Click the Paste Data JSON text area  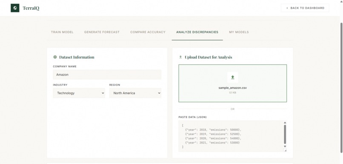[x=232, y=136]
